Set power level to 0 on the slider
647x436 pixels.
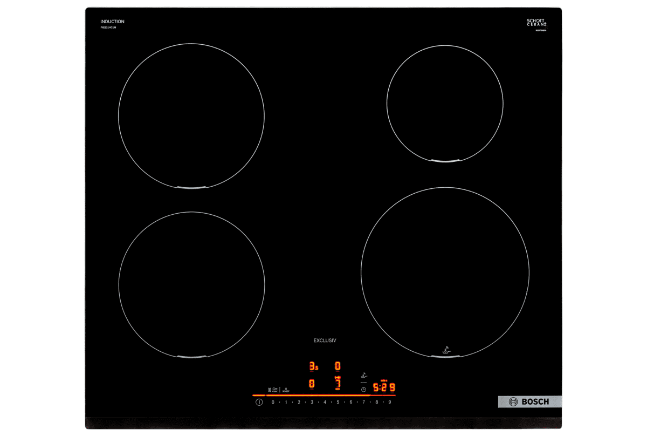click(x=273, y=403)
